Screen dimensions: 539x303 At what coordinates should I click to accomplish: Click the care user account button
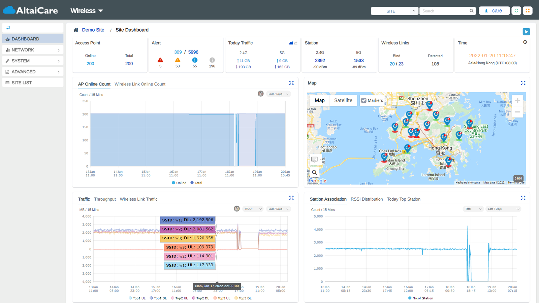[x=494, y=11]
